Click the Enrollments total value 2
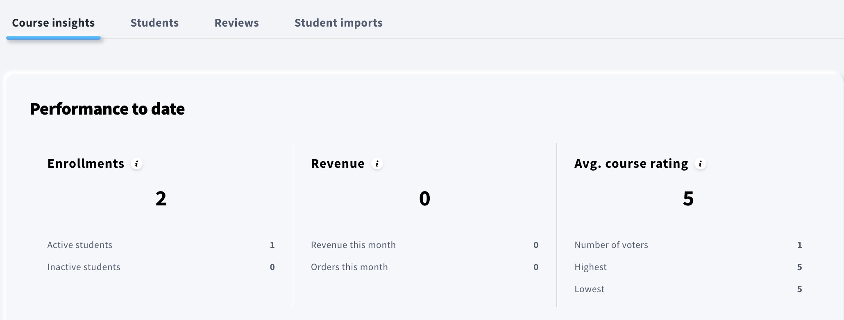 (161, 198)
